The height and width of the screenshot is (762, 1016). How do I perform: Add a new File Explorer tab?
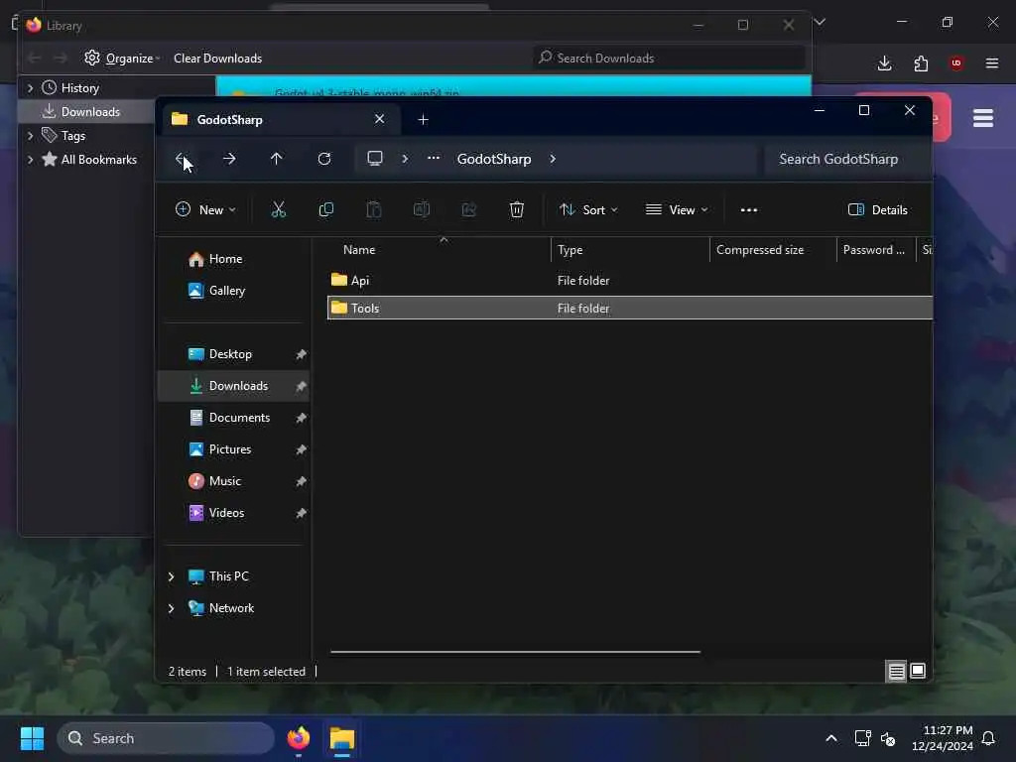click(423, 120)
